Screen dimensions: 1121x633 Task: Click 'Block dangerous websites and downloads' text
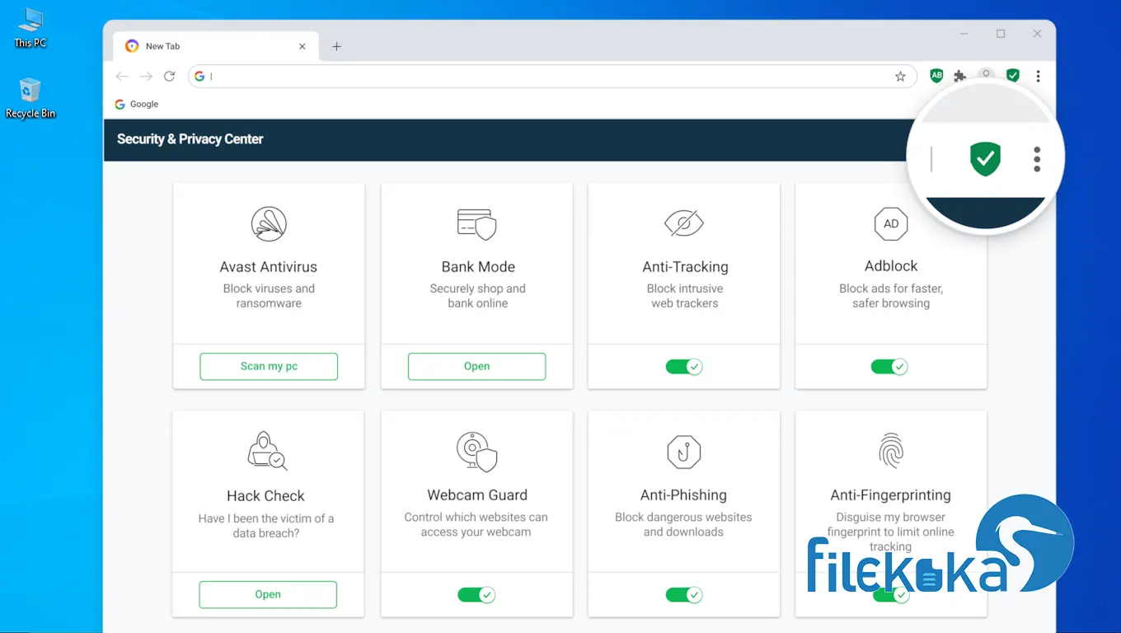(683, 524)
